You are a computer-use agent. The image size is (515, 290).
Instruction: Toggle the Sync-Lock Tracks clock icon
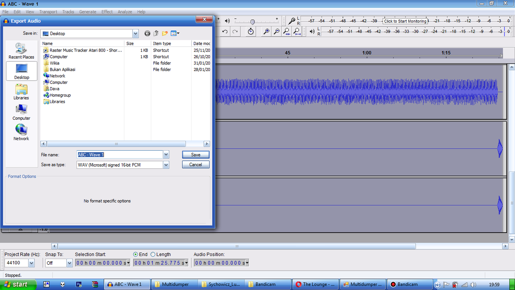click(x=251, y=31)
